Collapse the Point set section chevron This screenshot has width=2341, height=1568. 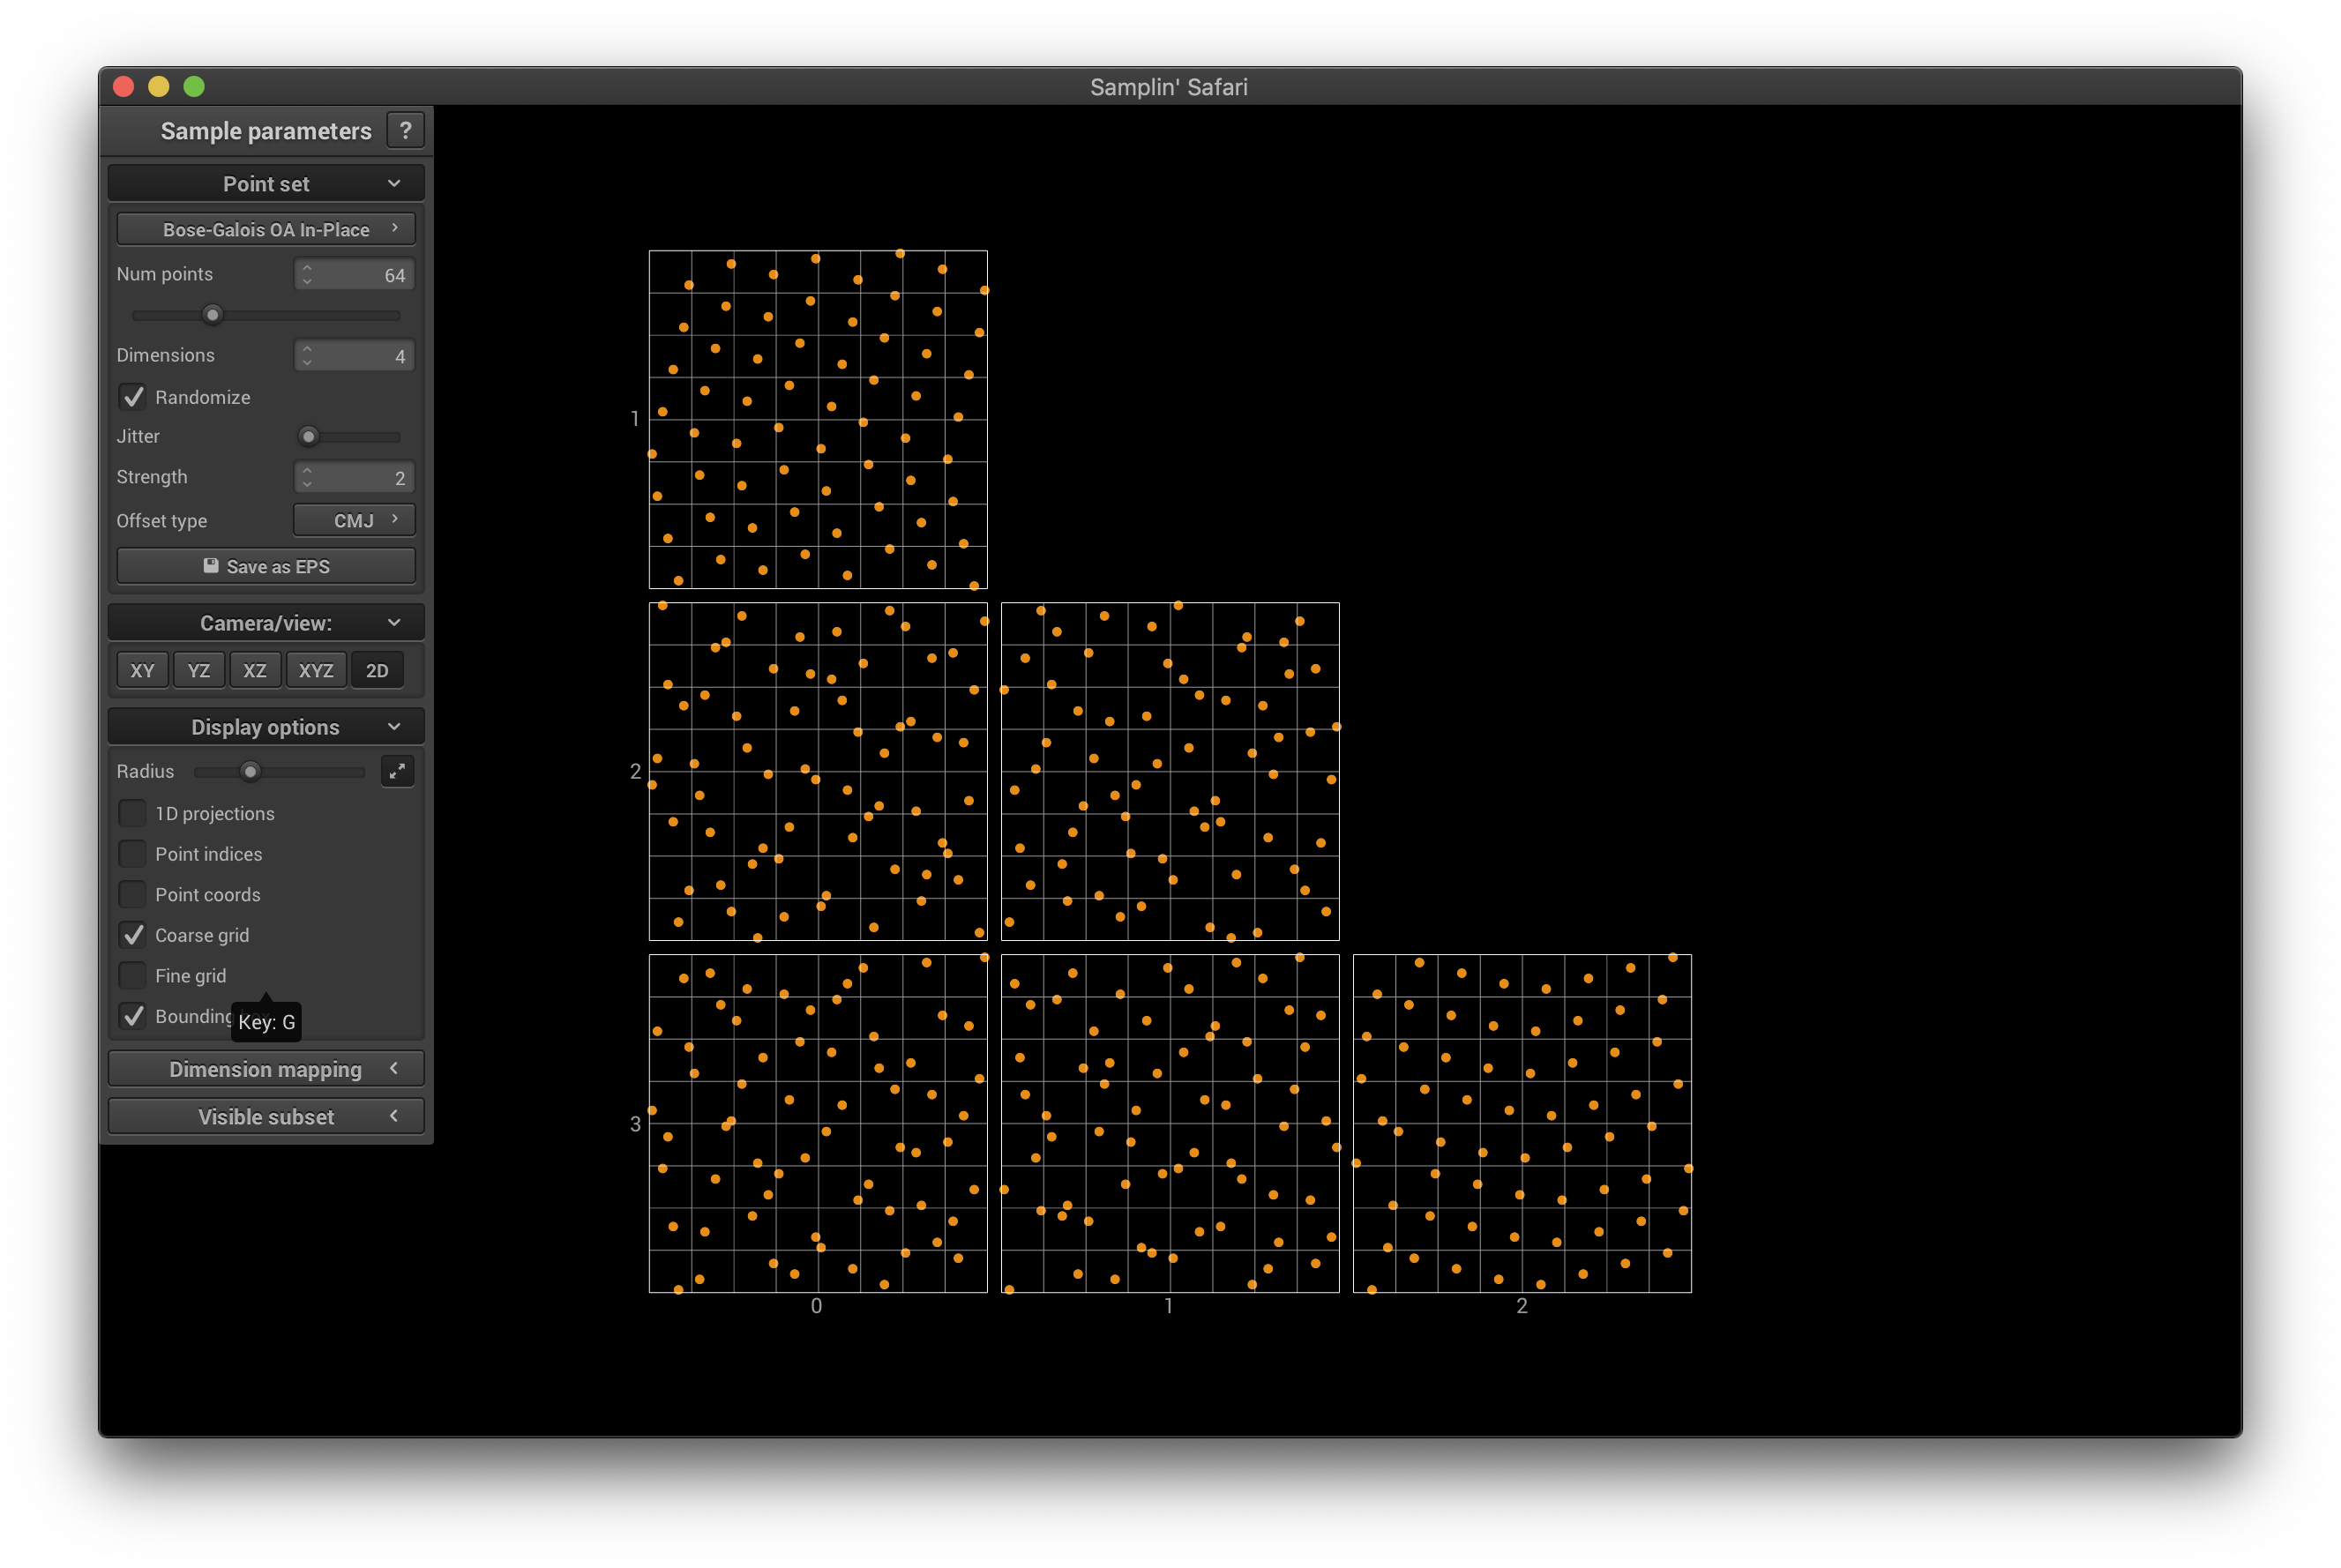click(x=394, y=183)
